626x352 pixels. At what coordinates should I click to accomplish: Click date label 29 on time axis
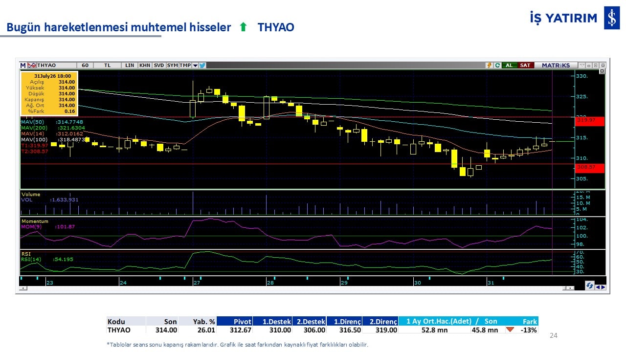tap(344, 283)
